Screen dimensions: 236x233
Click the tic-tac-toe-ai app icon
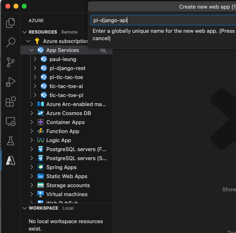44,86
